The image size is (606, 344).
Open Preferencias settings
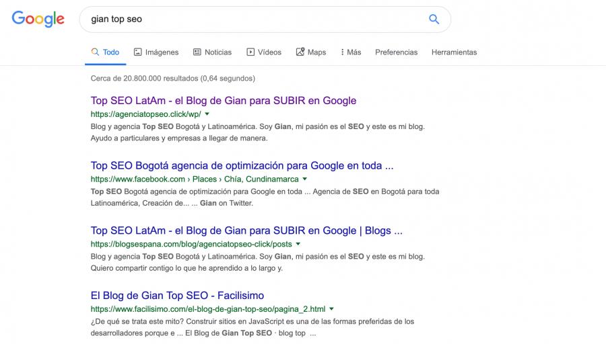point(396,52)
